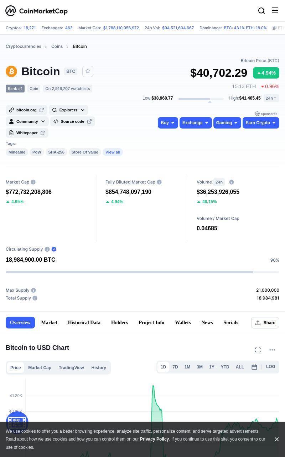
Task: Select the YTD time range
Action: tap(225, 367)
